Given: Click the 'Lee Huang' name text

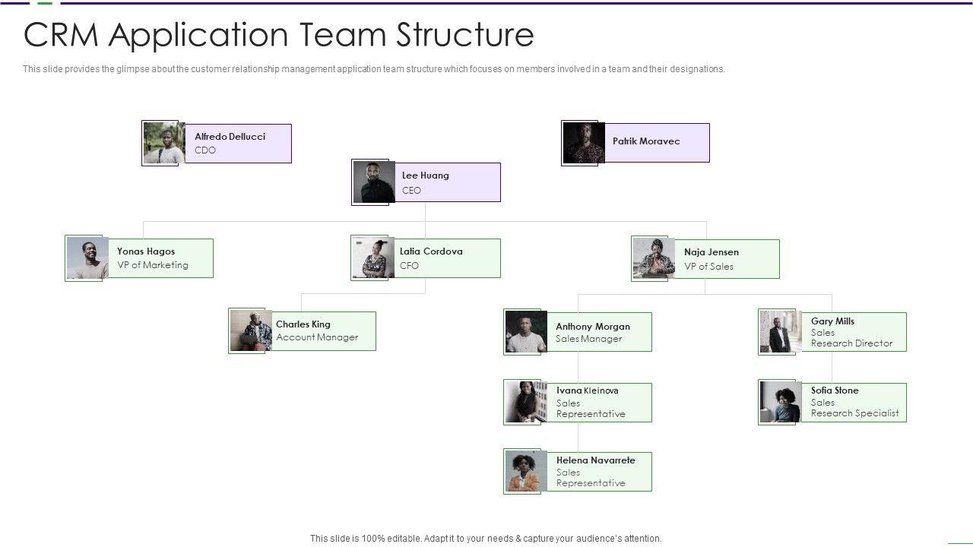Looking at the screenshot, I should coord(426,175).
